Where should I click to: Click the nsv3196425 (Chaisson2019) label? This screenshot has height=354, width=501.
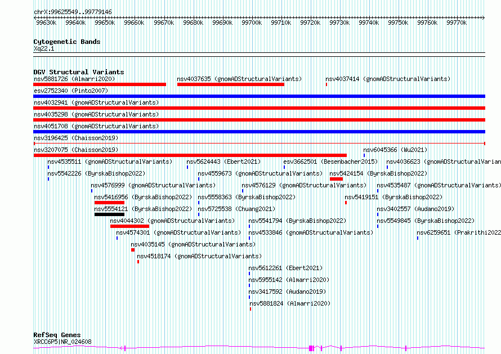76,138
